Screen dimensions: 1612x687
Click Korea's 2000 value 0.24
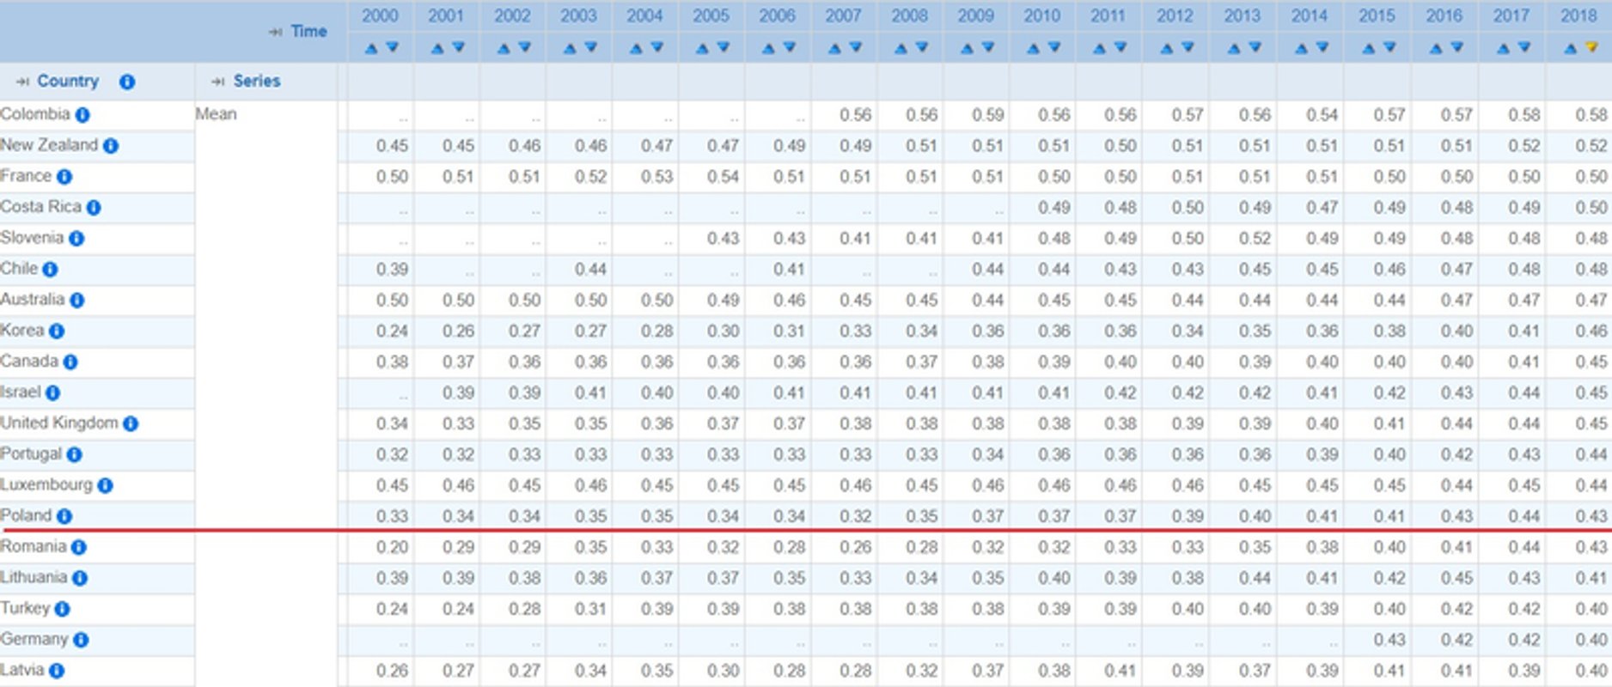point(392,331)
